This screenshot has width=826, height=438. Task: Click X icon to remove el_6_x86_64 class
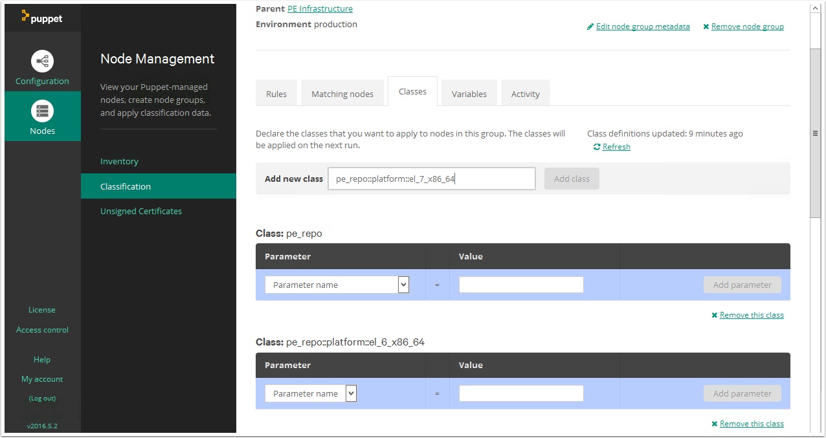coord(715,424)
